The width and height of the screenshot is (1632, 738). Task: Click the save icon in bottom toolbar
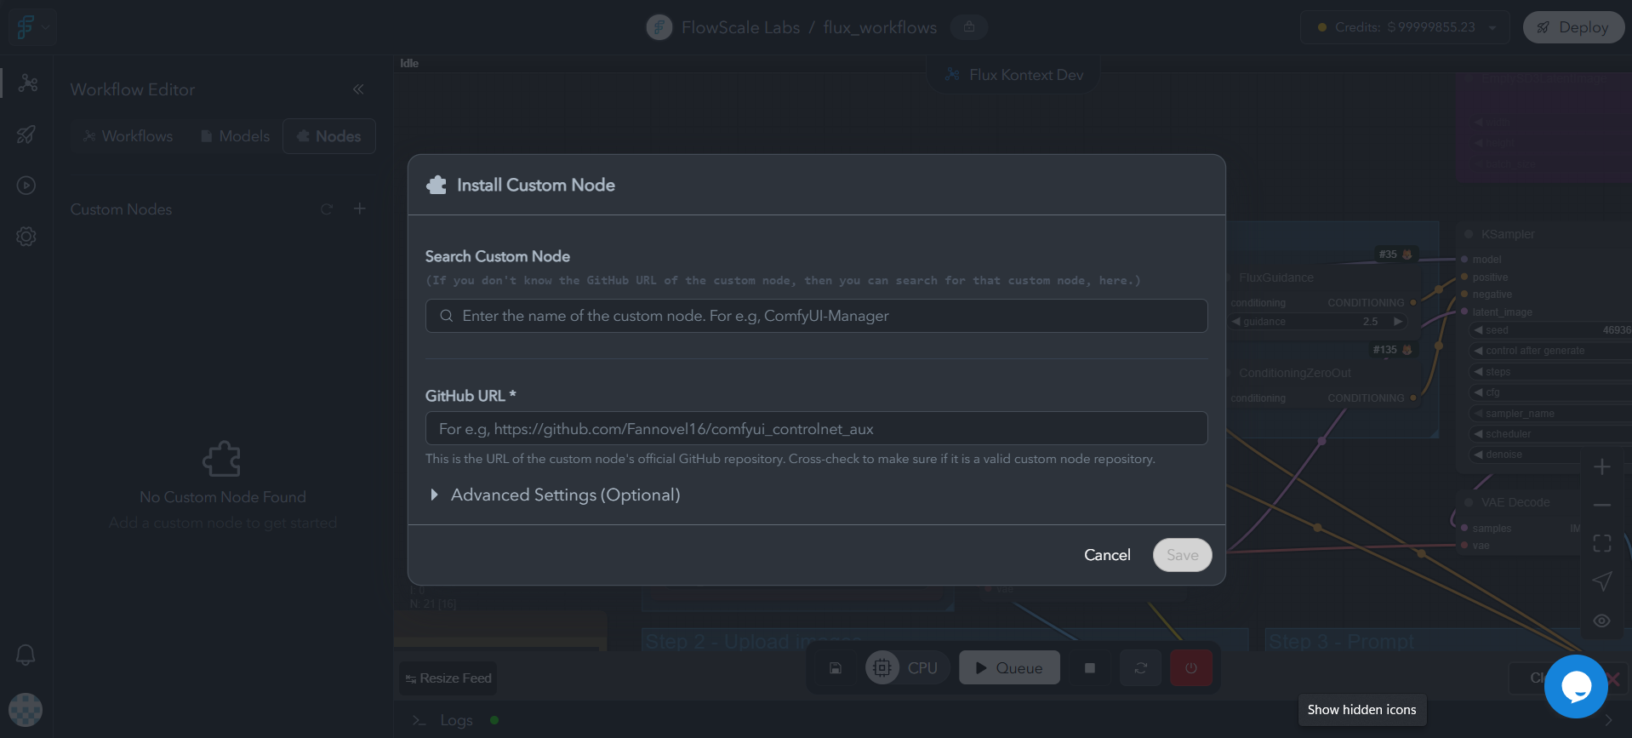(836, 668)
